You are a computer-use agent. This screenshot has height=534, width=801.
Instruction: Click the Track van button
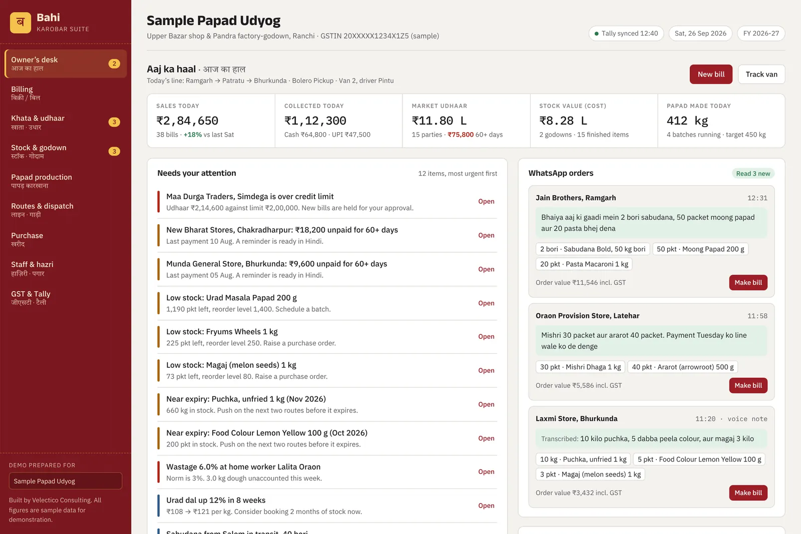[761, 74]
